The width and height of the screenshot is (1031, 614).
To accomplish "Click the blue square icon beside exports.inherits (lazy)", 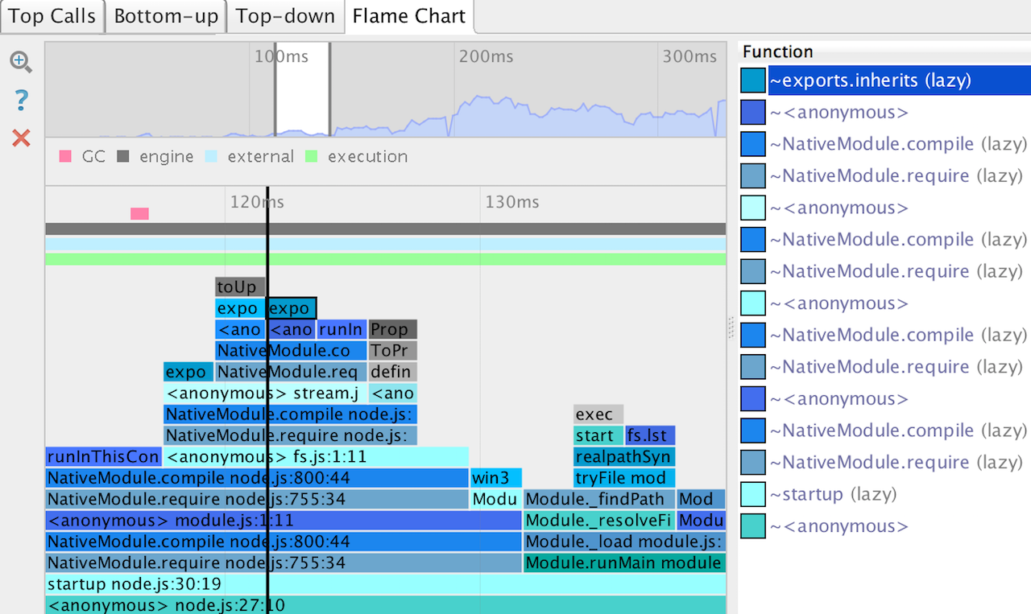I will (752, 80).
